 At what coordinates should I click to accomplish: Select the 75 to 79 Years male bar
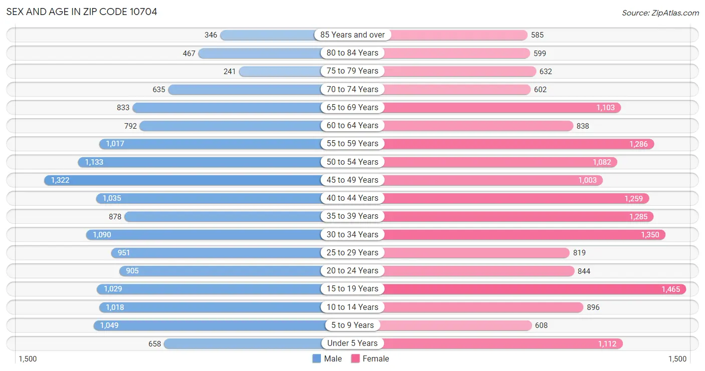[x=280, y=71]
